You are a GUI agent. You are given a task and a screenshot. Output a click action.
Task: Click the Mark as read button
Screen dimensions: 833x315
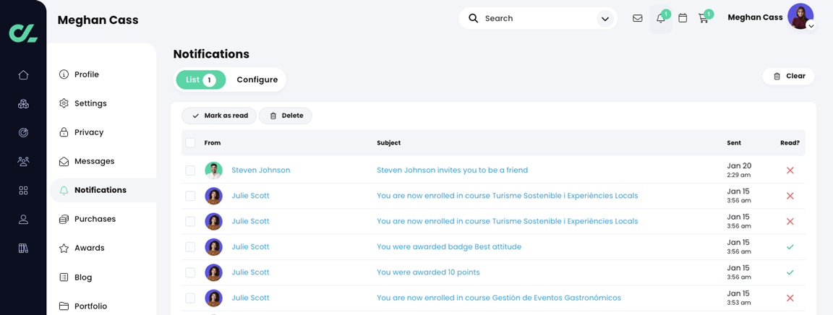click(219, 116)
